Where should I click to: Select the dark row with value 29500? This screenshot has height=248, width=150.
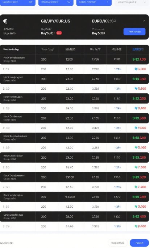point(74,177)
